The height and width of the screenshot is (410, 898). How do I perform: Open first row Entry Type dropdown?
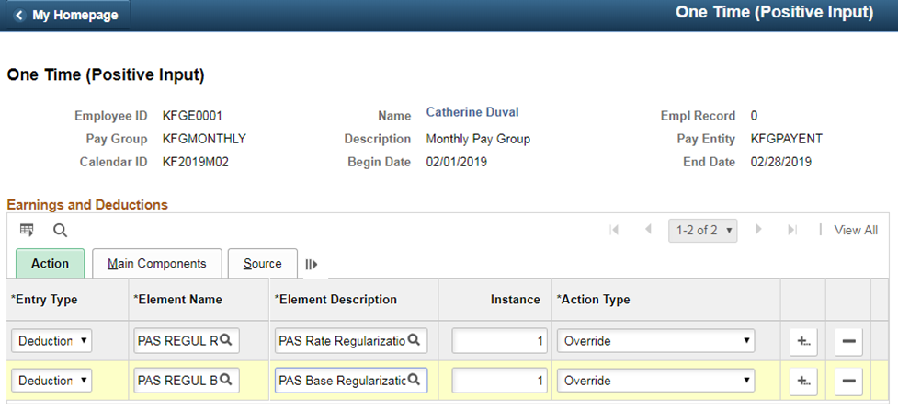click(51, 341)
